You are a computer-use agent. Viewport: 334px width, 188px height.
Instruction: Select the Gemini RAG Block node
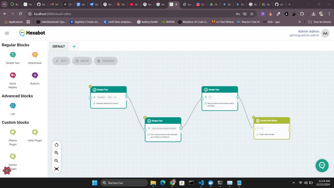coord(271,128)
